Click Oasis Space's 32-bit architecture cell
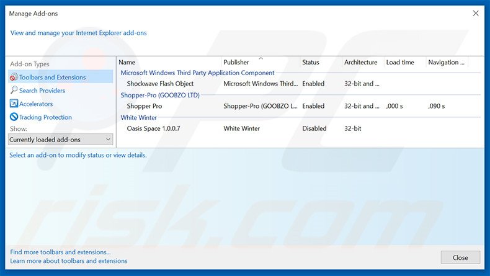The width and height of the screenshot is (490, 276). 352,128
